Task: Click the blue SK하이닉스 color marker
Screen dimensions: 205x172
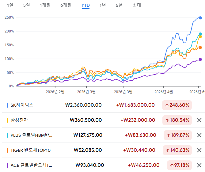Action: [x=8, y=105]
